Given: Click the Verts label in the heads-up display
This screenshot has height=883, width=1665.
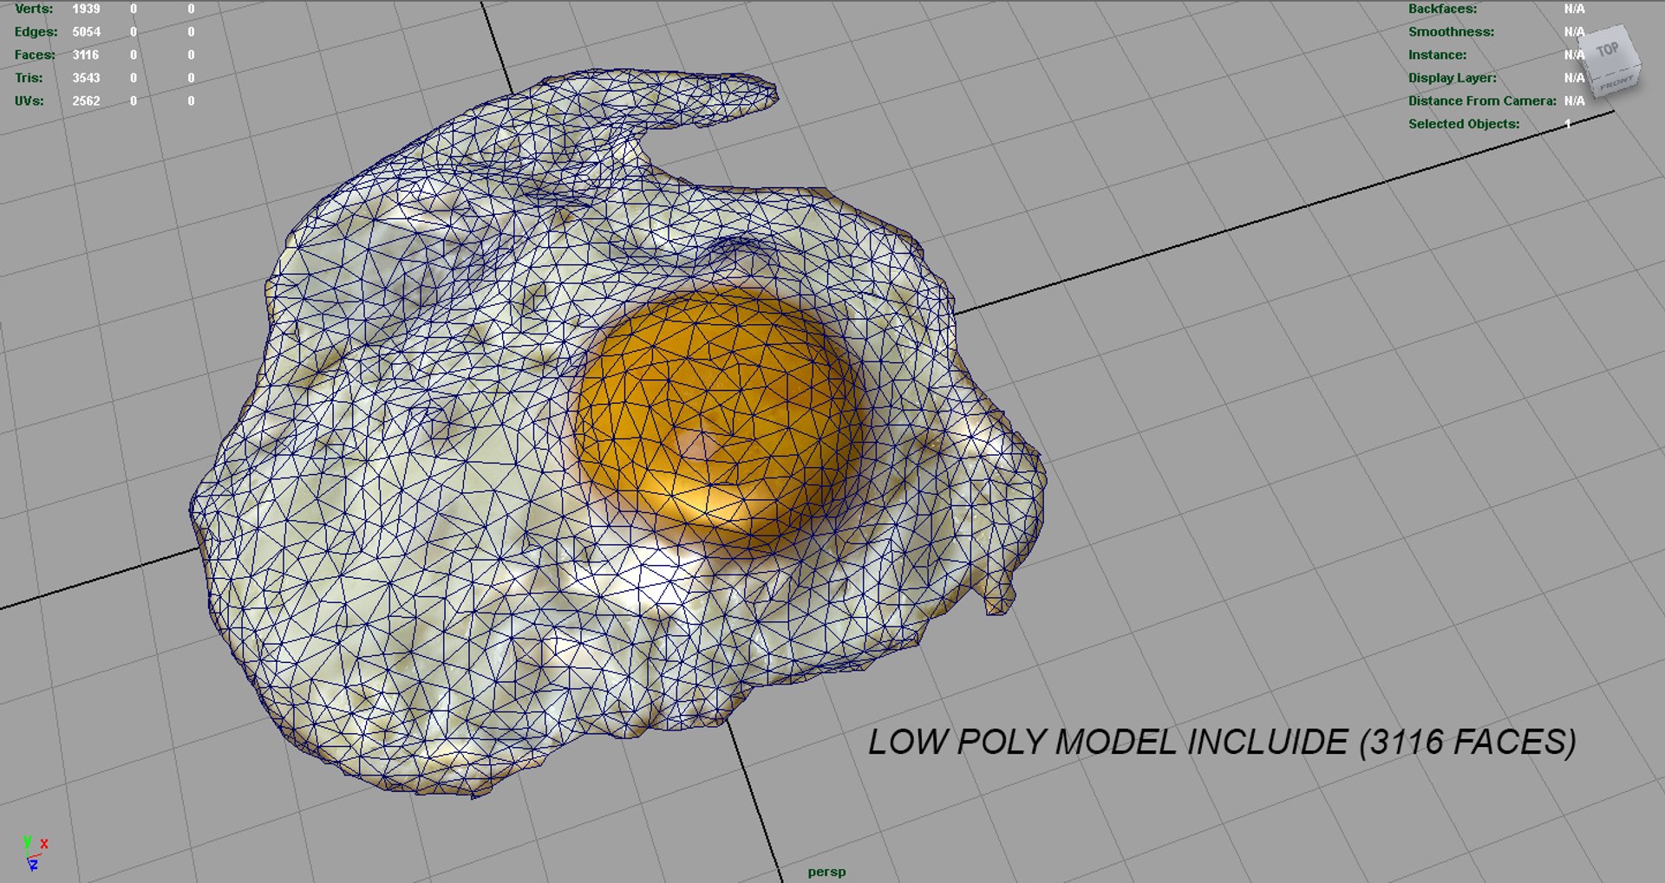Looking at the screenshot, I should tap(34, 9).
